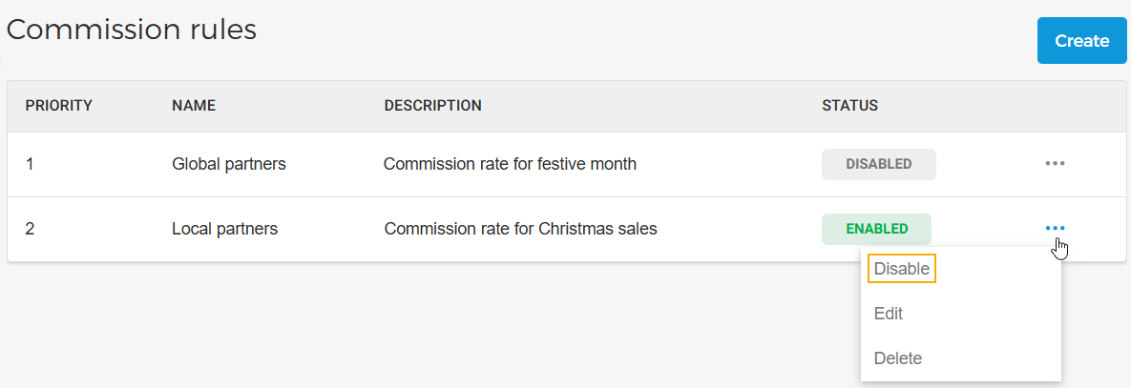The image size is (1131, 388).
Task: Open the Global partners rule
Action: (229, 164)
